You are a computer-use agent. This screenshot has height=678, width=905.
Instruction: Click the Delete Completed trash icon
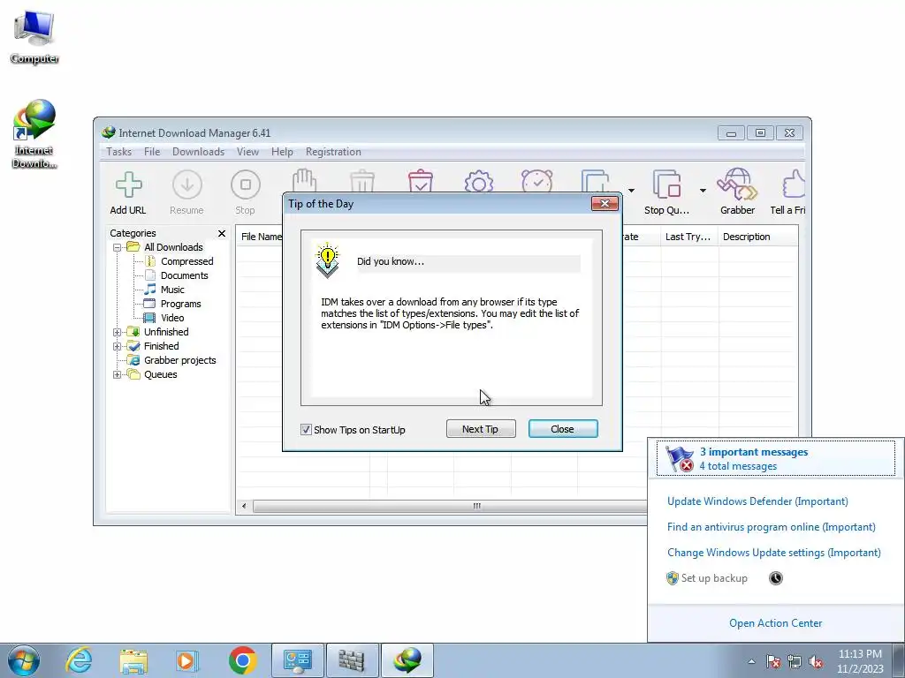[x=420, y=180]
